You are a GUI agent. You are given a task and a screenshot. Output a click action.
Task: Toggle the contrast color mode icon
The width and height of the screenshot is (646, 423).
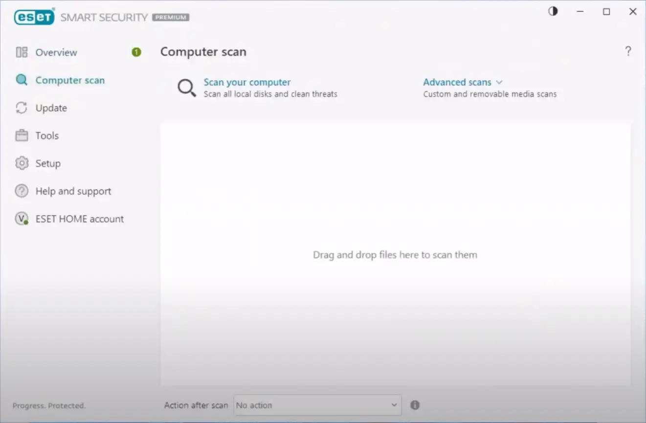(553, 12)
